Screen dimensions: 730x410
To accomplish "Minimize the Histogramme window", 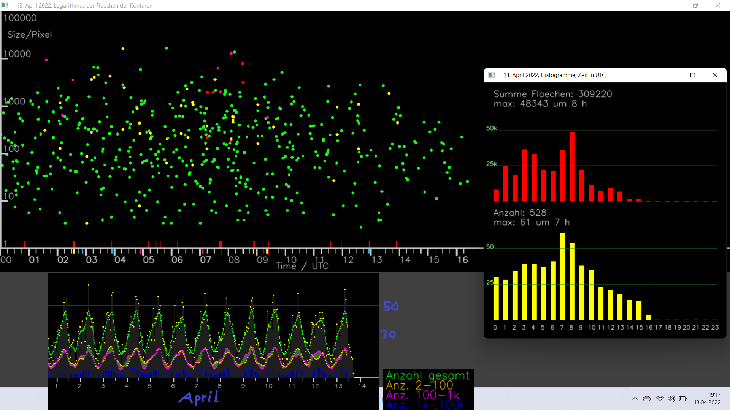I will pyautogui.click(x=671, y=75).
